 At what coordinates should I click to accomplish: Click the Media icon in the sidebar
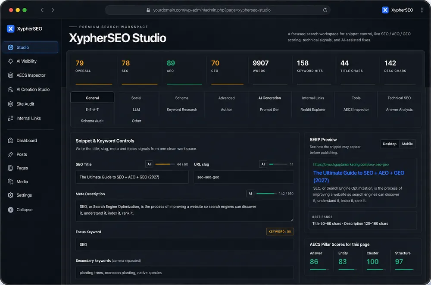pyautogui.click(x=10, y=182)
